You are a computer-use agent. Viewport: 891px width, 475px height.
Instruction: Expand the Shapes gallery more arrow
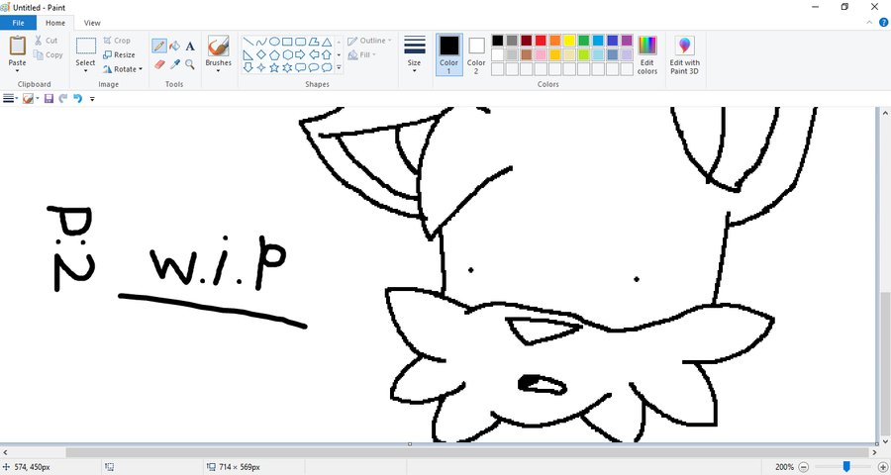[x=339, y=67]
